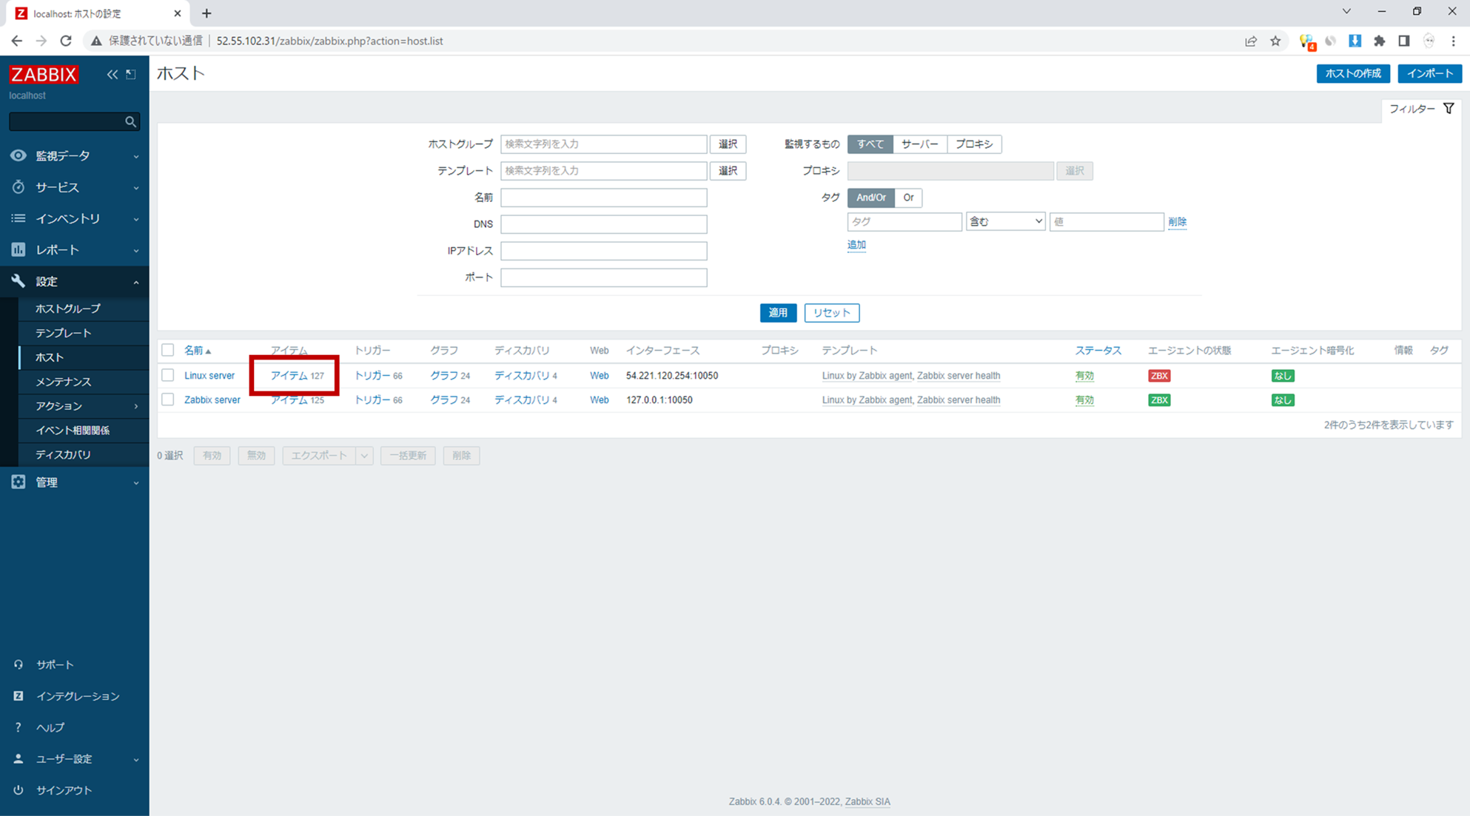
Task: Expand インベントリ sidebar menu
Action: [x=74, y=218]
